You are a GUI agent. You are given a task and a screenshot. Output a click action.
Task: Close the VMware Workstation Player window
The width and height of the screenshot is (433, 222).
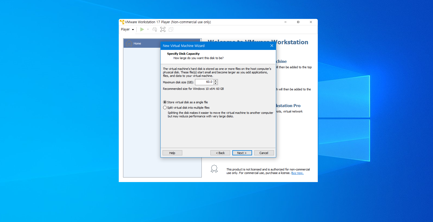(x=311, y=22)
